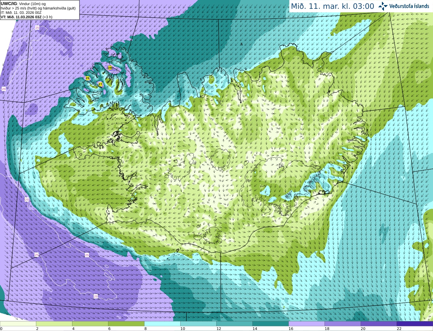The image size is (433, 331).
Task: Click the 'UWC/IG: Vindur (10m) og' title line
Action: click(x=23, y=4)
